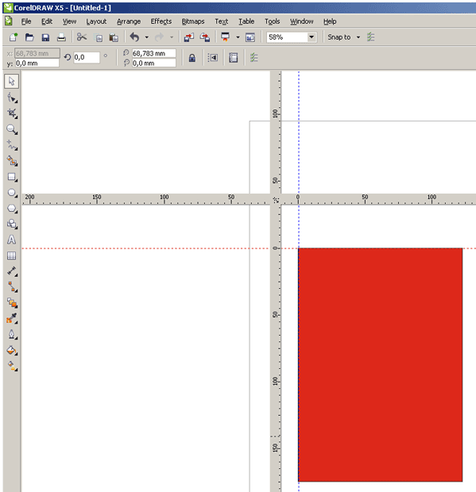Click the center of rotation x field 68,783 mm
The height and width of the screenshot is (492, 476).
pyautogui.click(x=153, y=53)
